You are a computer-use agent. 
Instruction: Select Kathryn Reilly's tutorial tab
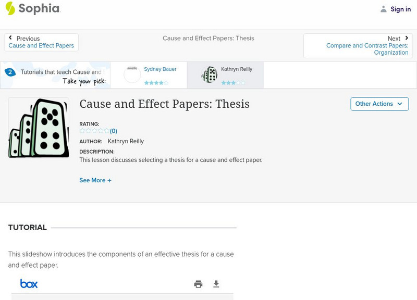[236, 69]
